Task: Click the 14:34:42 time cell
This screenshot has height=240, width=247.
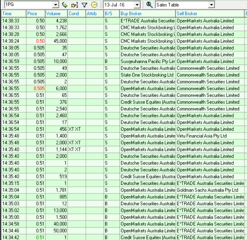Action: pyautogui.click(x=14, y=237)
